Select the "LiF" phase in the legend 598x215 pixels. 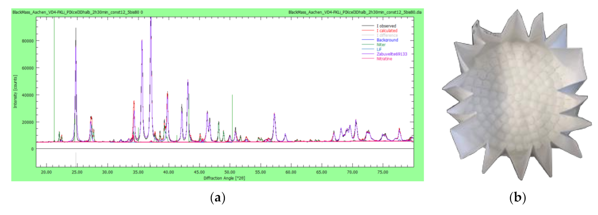379,49
